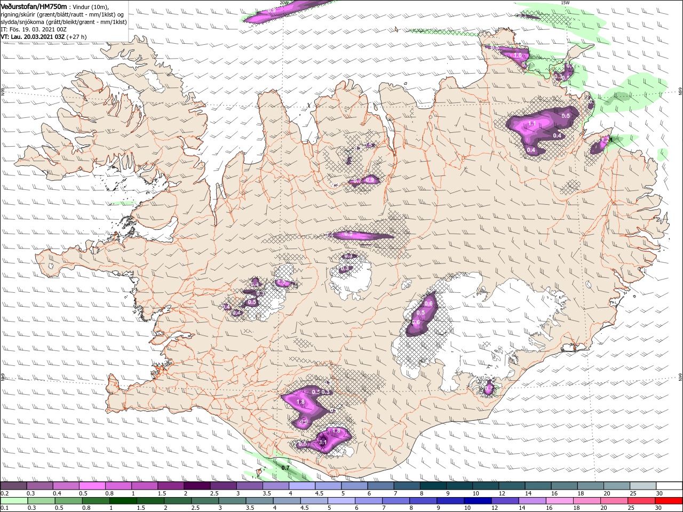Pick the pale grey 25–30 snow swatch
Viewport: 683px width, 512px height.
pyautogui.click(x=643, y=486)
